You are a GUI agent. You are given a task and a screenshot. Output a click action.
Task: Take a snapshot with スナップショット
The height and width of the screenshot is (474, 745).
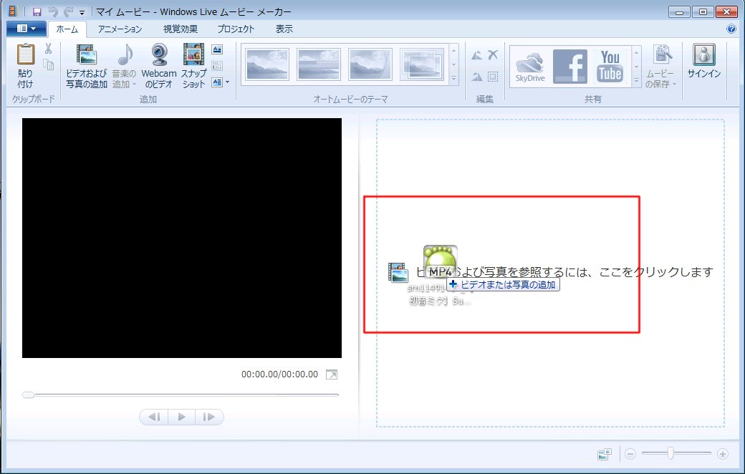pyautogui.click(x=193, y=56)
